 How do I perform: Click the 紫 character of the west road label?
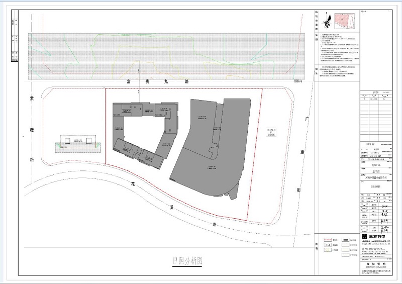point(31,100)
